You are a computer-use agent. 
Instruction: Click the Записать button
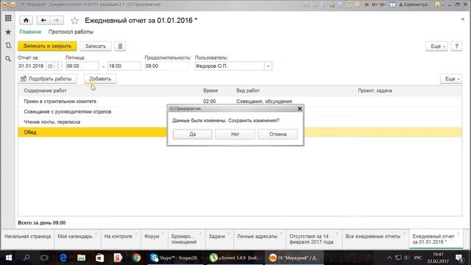click(x=96, y=46)
